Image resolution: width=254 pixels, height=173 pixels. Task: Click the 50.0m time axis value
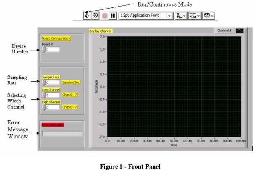[x=174, y=141]
